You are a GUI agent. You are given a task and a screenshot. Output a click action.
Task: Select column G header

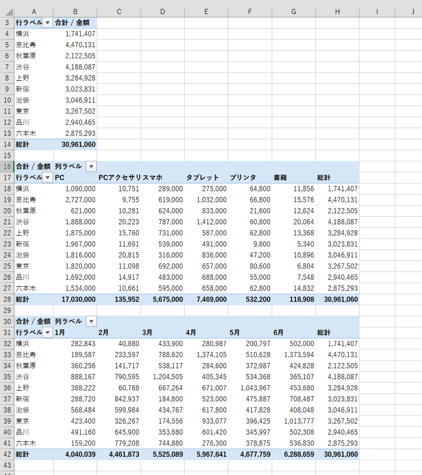tap(294, 12)
